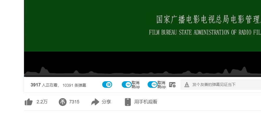Click the green video frame to pause
The width and height of the screenshot is (261, 113).
tap(142, 26)
